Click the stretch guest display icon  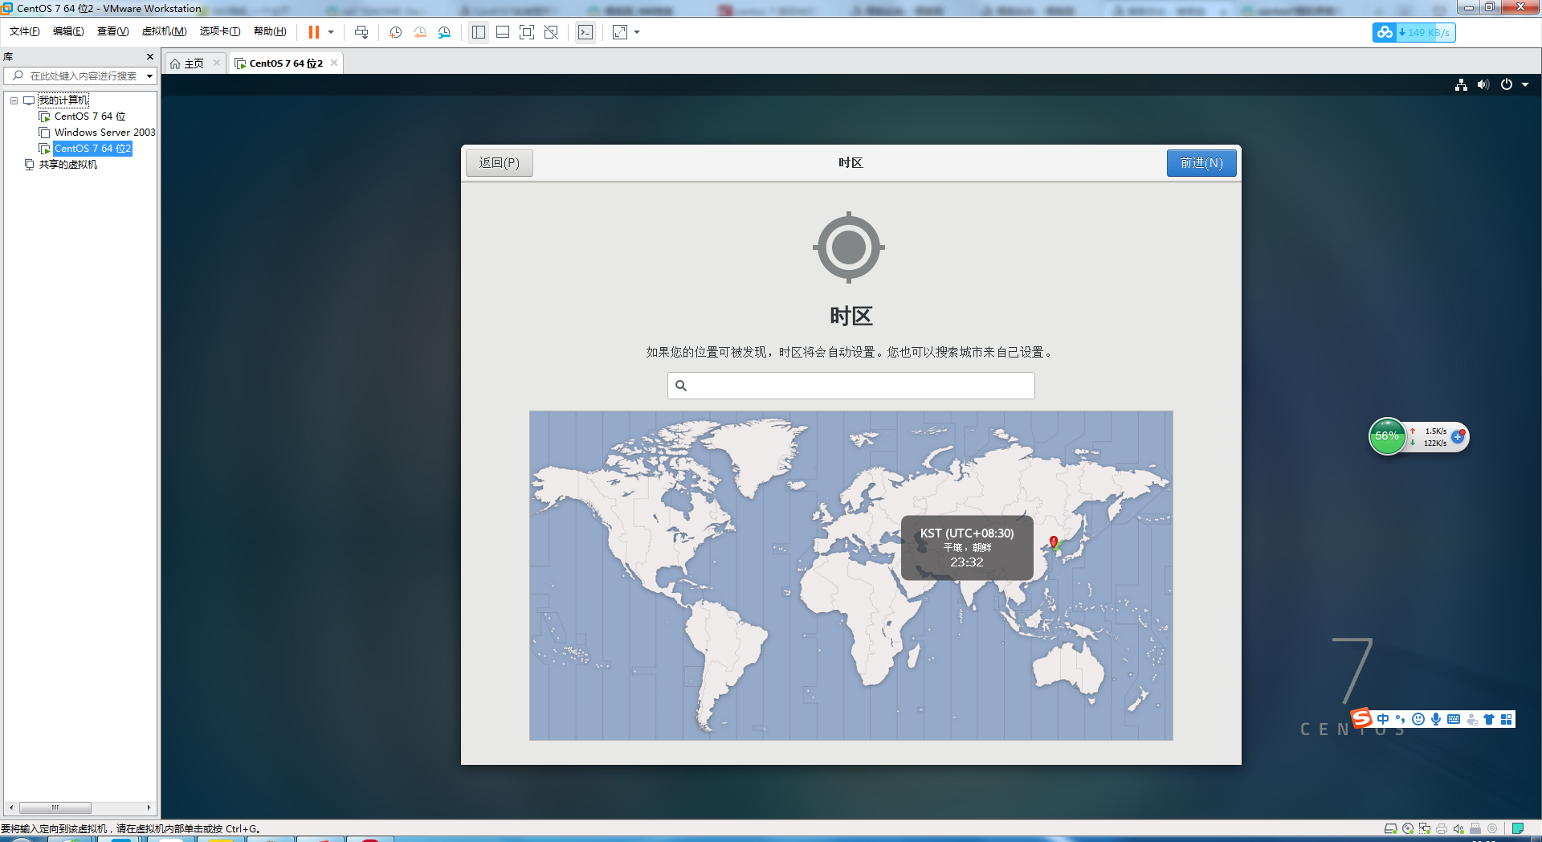click(620, 32)
